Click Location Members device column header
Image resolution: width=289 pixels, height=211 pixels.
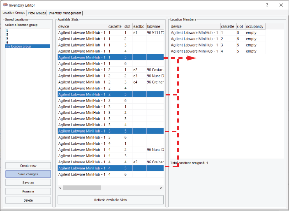(195, 26)
